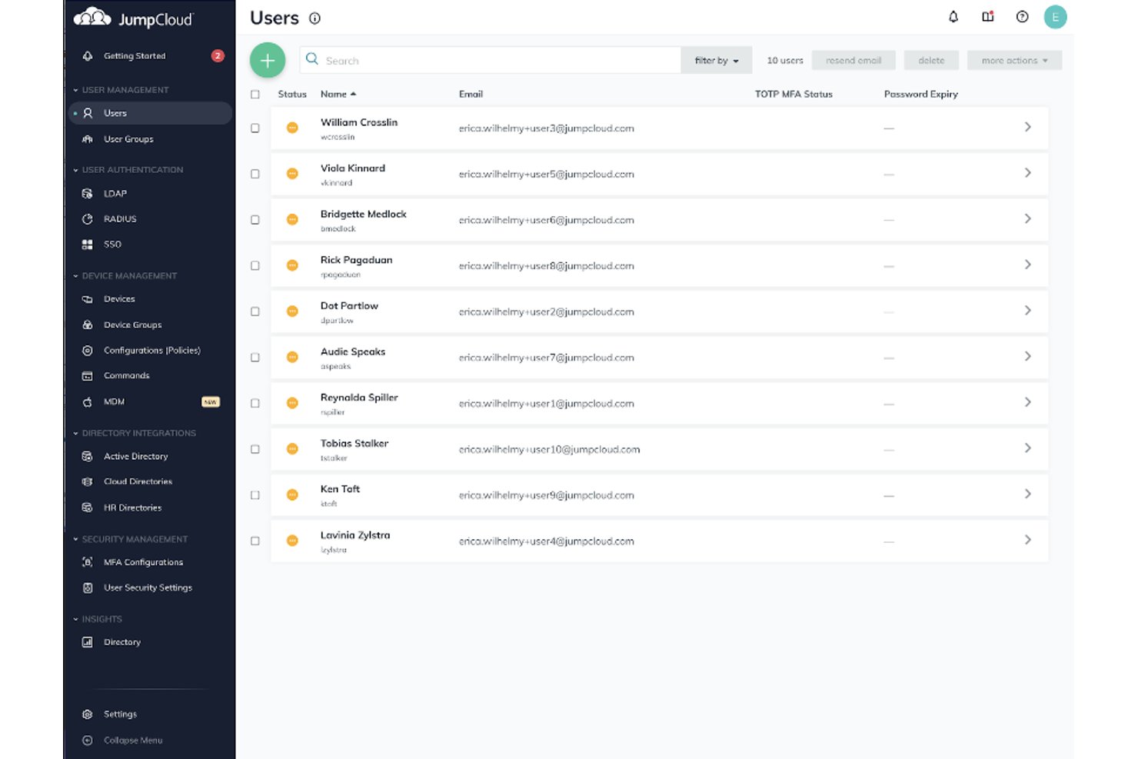This screenshot has height=759, width=1138.
Task: Open User Security Settings in sidebar
Action: (x=148, y=588)
